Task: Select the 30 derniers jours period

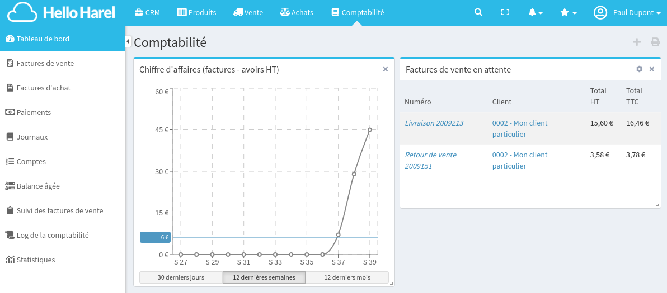Action: (181, 277)
